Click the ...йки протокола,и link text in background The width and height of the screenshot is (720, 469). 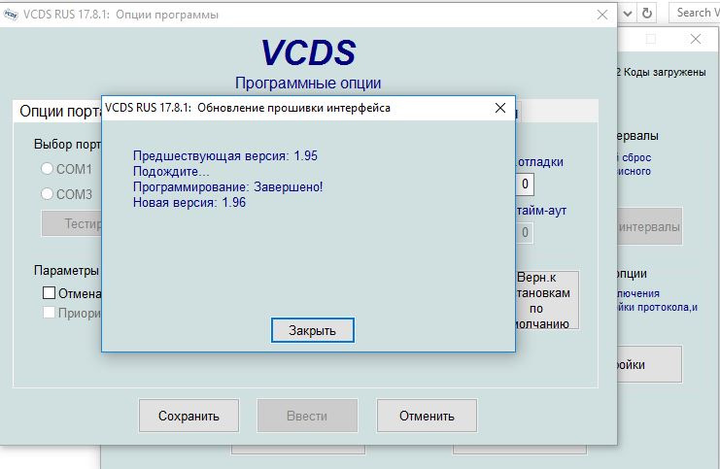[x=658, y=307]
